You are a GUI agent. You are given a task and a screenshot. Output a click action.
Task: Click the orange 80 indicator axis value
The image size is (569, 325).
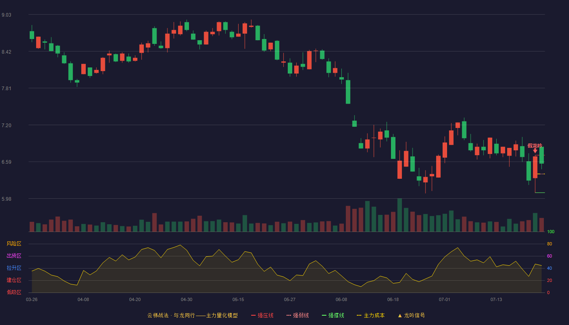click(549, 244)
